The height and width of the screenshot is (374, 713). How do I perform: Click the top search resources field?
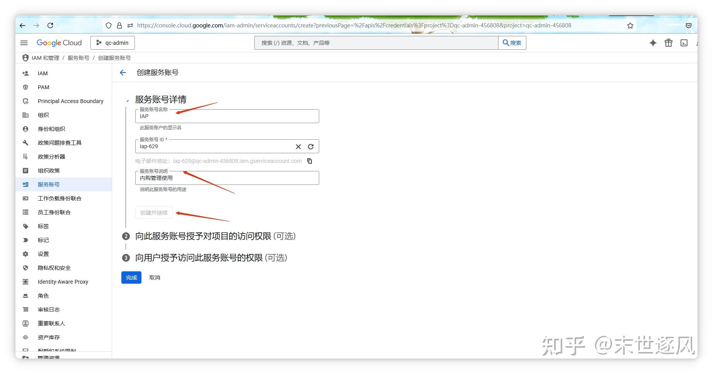tap(375, 43)
